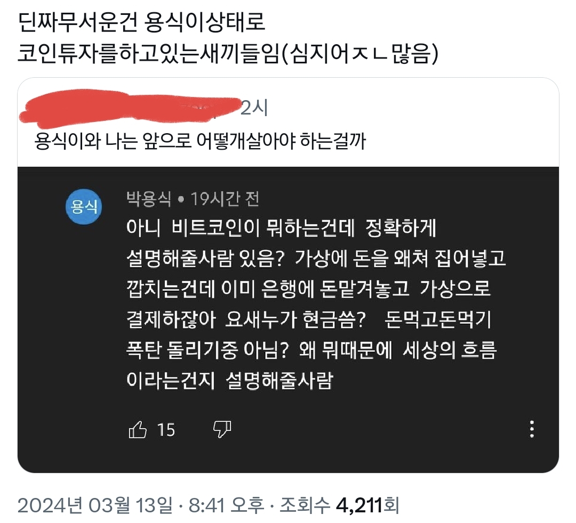576x523 pixels.
Task: Click tweet line starting 코인튜자를하고있는
Action: tap(228, 54)
